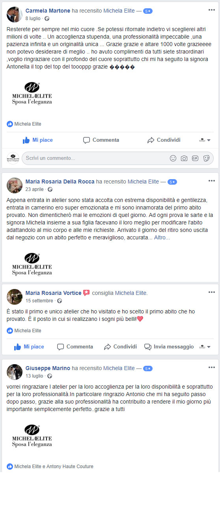This screenshot has height=513, width=220.
Task: Open emoji picker in comment box
Action: tap(173, 158)
